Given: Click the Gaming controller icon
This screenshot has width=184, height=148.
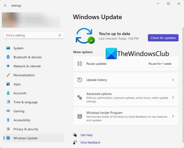Looking at the screenshot, I should point(8,111).
